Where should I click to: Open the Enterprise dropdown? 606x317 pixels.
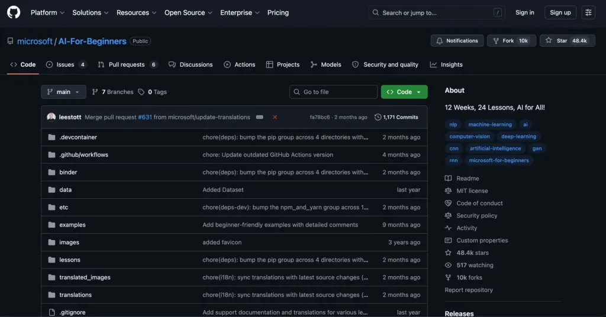pyautogui.click(x=240, y=13)
